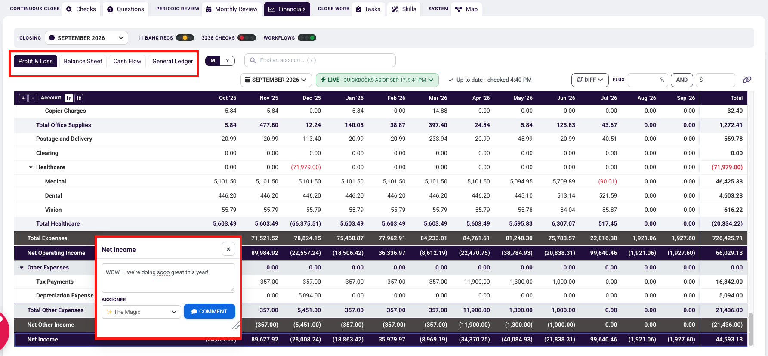Collapse the Healthcare account group
The image size is (768, 356).
click(31, 167)
